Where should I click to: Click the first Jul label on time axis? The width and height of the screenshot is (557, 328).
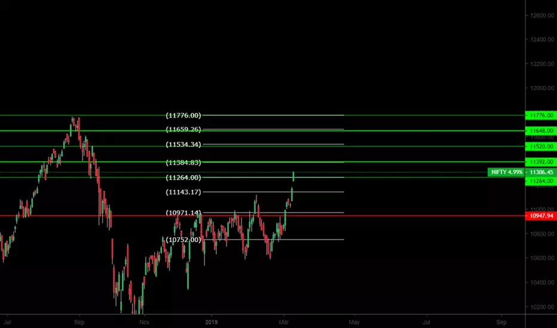click(7, 322)
